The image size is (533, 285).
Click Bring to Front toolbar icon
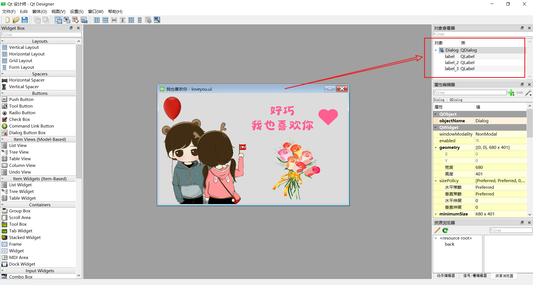tap(37, 20)
